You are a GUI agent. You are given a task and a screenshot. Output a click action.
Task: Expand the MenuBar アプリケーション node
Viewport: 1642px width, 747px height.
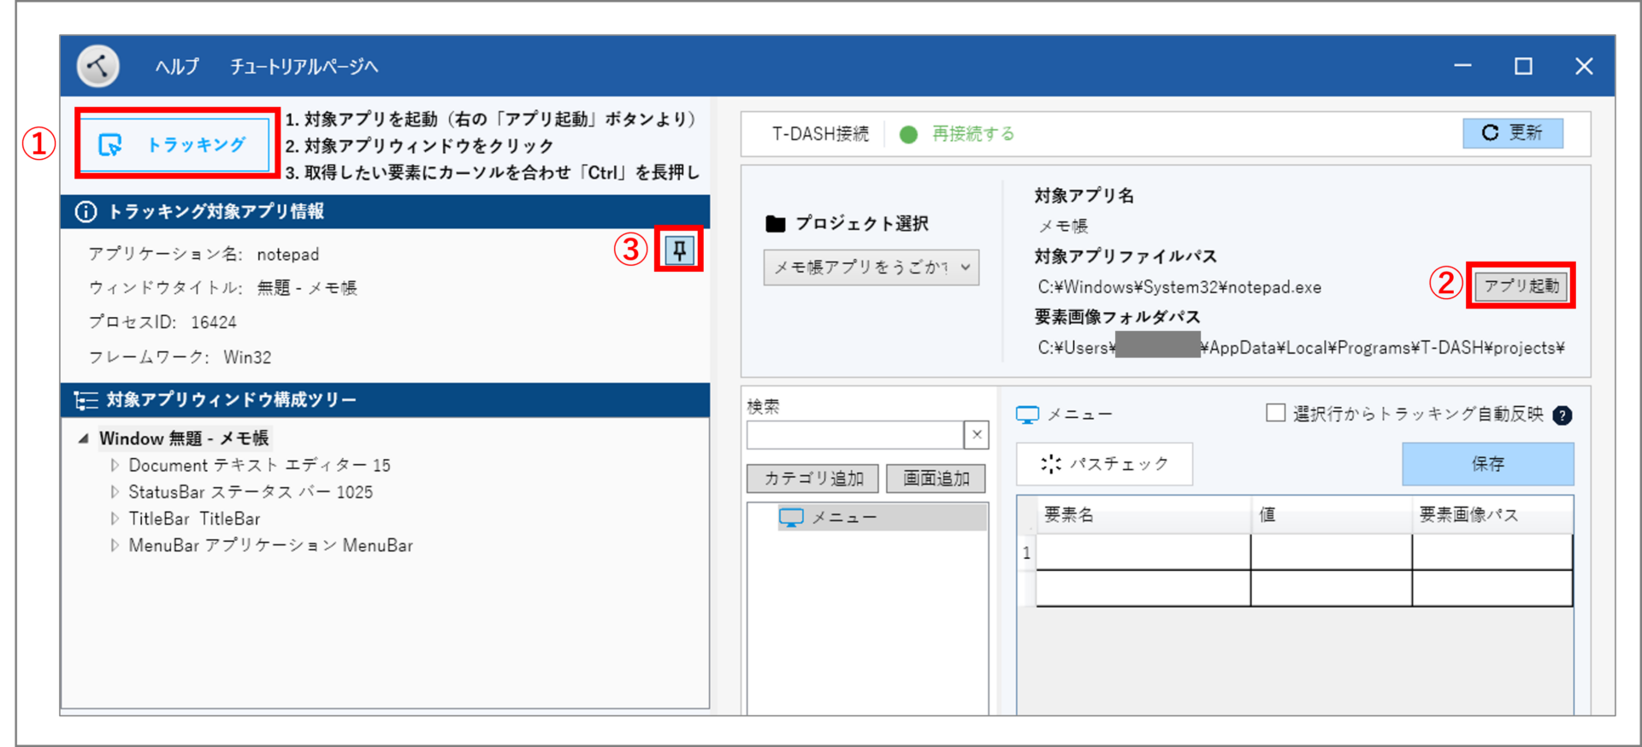click(x=115, y=545)
